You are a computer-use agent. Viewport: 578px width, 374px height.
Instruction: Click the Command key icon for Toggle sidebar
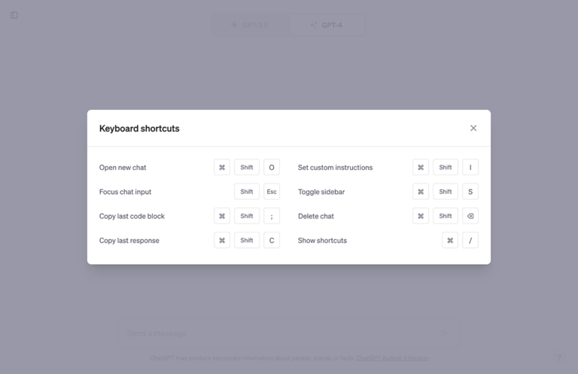pos(421,192)
